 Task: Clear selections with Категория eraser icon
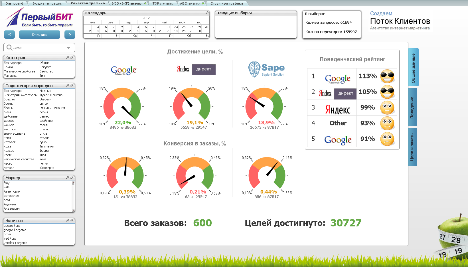click(x=72, y=57)
